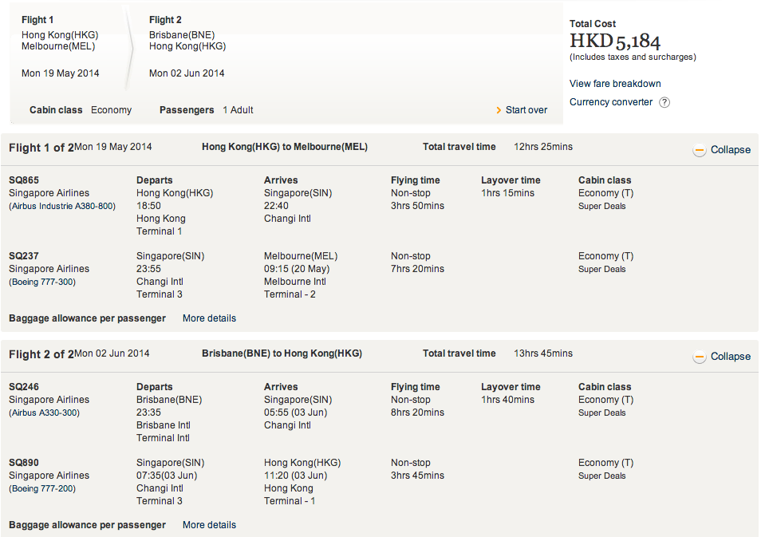Open the View fare breakdown link

pos(615,84)
